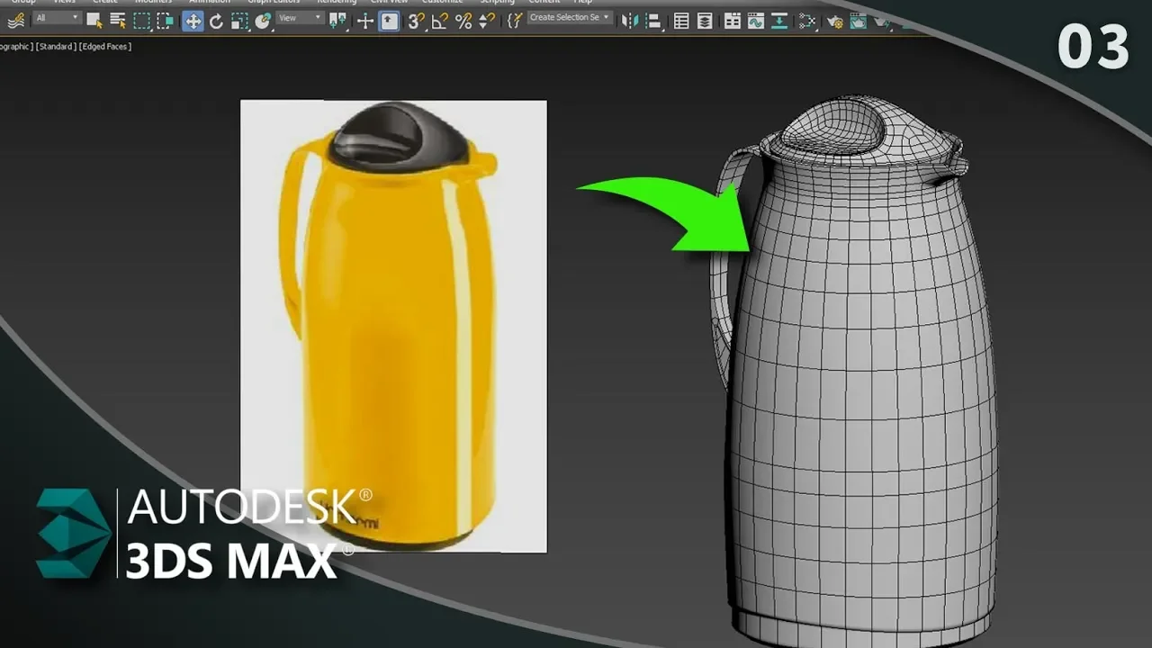Toggle Spinner Snap
This screenshot has height=648, width=1152.
point(487,21)
